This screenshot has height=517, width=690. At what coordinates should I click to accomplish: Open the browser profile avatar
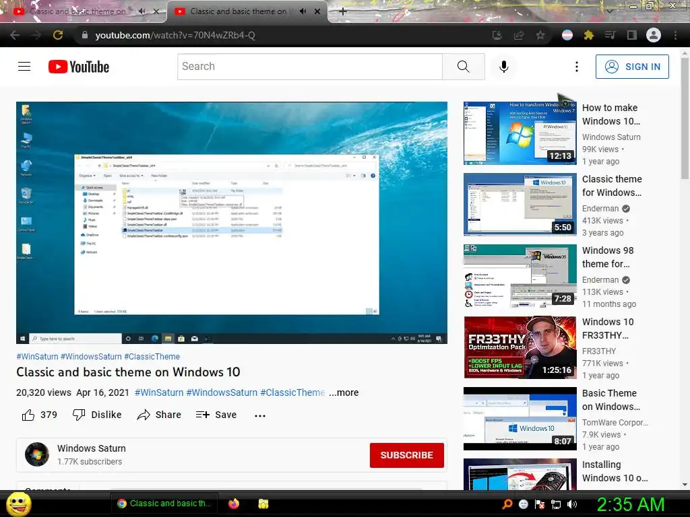pos(654,35)
